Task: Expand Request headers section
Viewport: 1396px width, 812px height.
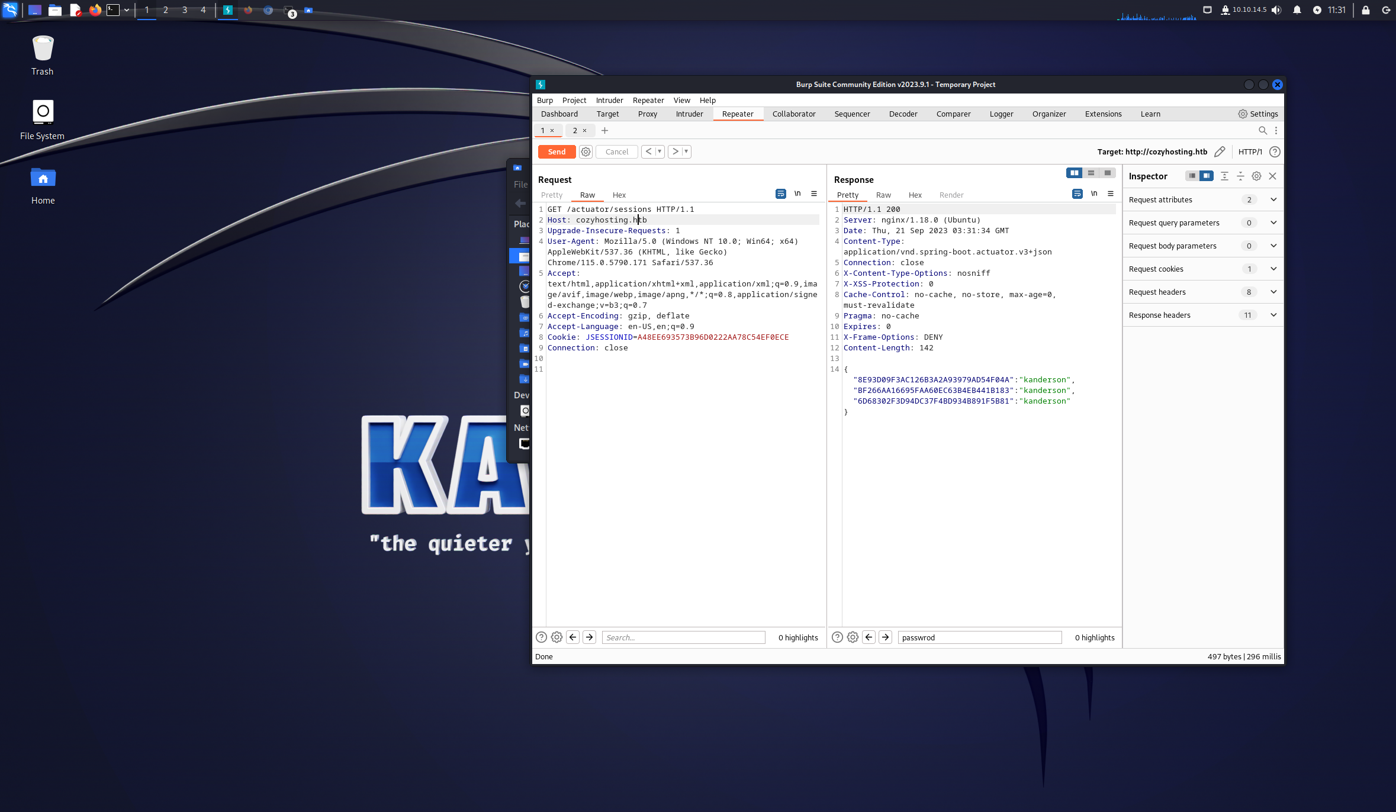Action: tap(1202, 292)
